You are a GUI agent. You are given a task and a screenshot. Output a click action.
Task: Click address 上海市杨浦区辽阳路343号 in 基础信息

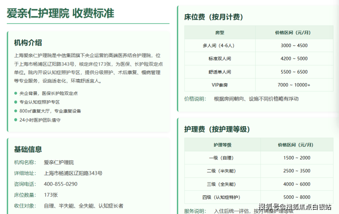pos(73,173)
